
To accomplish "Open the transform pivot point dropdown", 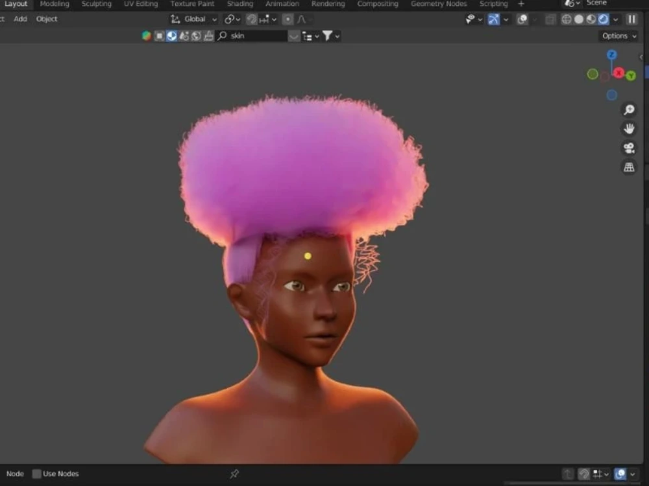I will point(232,19).
